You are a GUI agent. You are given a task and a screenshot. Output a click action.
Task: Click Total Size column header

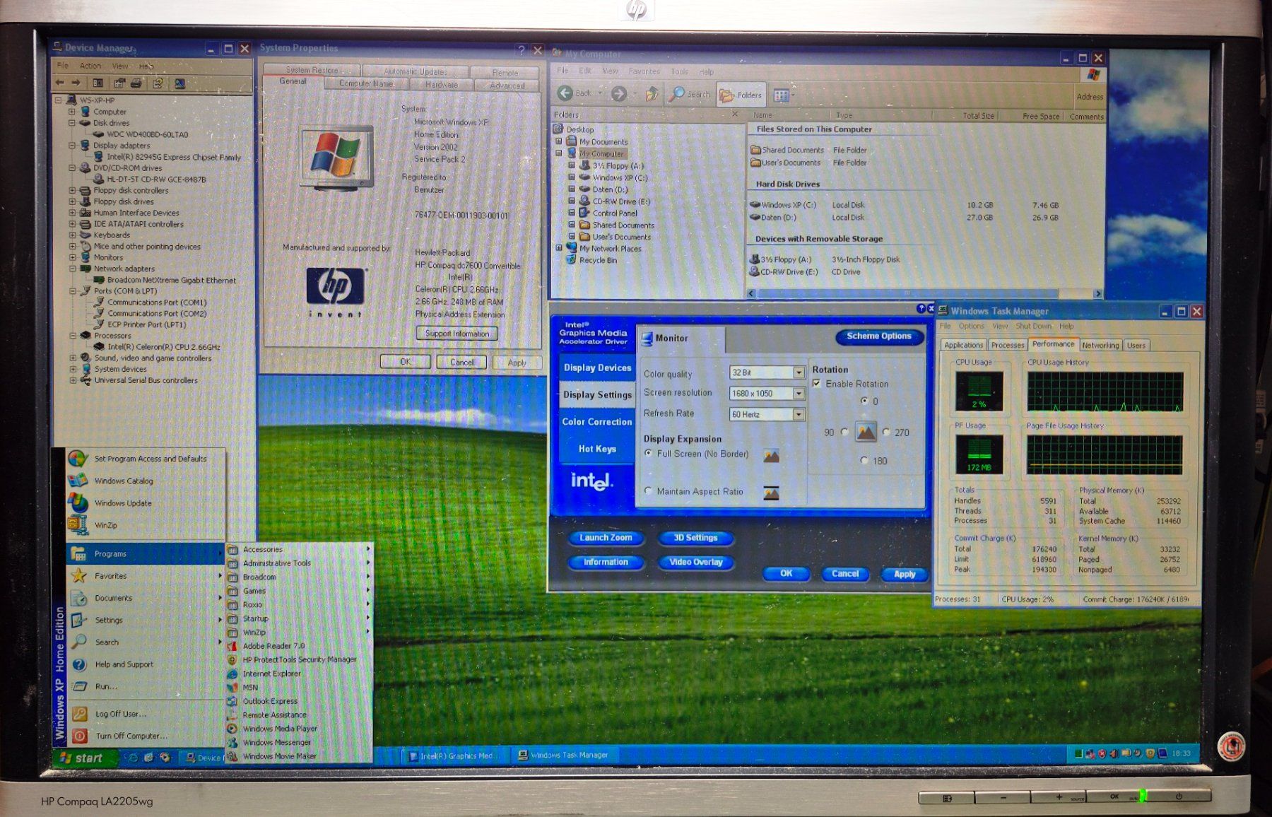click(x=978, y=116)
